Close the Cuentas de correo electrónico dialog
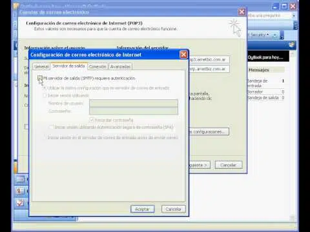This screenshot has height=232, width=310. [x=242, y=12]
